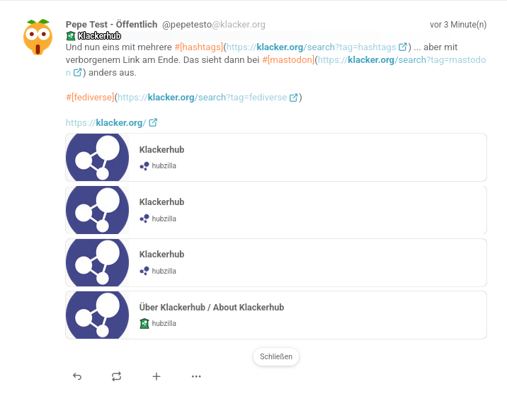Open the three-dots more options menu

tap(196, 376)
